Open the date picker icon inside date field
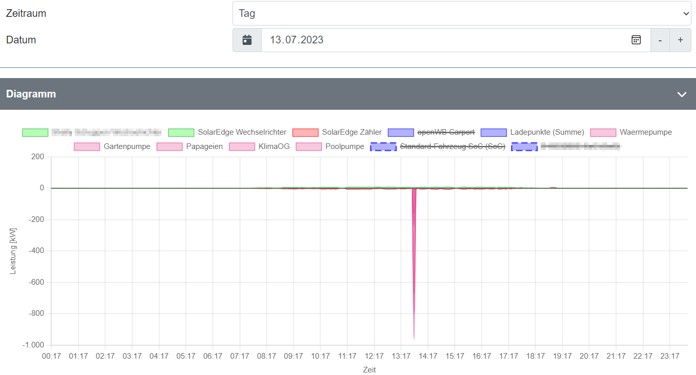Viewport: 696px width, 375px height. pyautogui.click(x=636, y=40)
